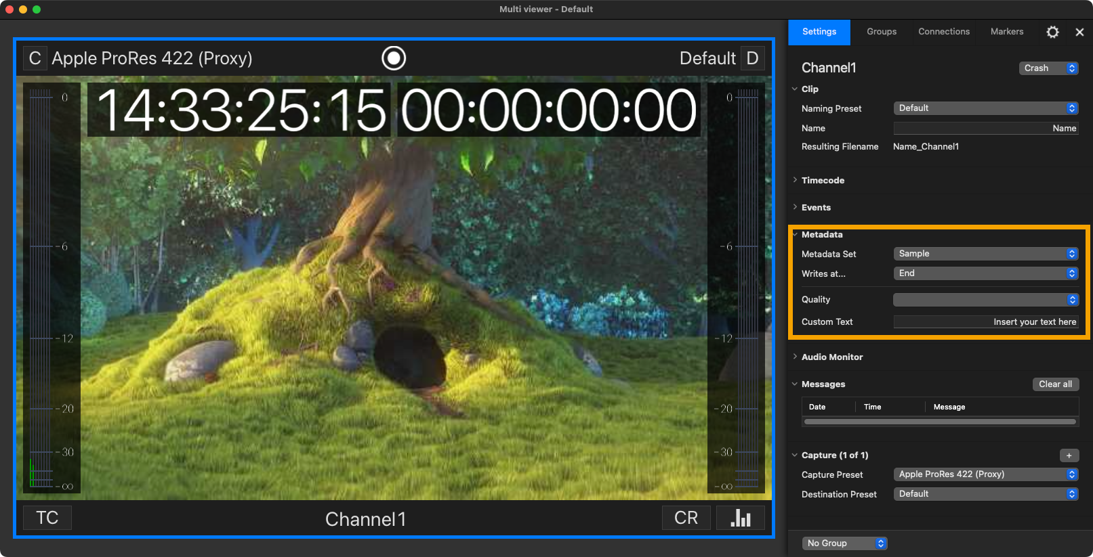Toggle the CR button in viewer
The height and width of the screenshot is (557, 1093).
pos(686,518)
